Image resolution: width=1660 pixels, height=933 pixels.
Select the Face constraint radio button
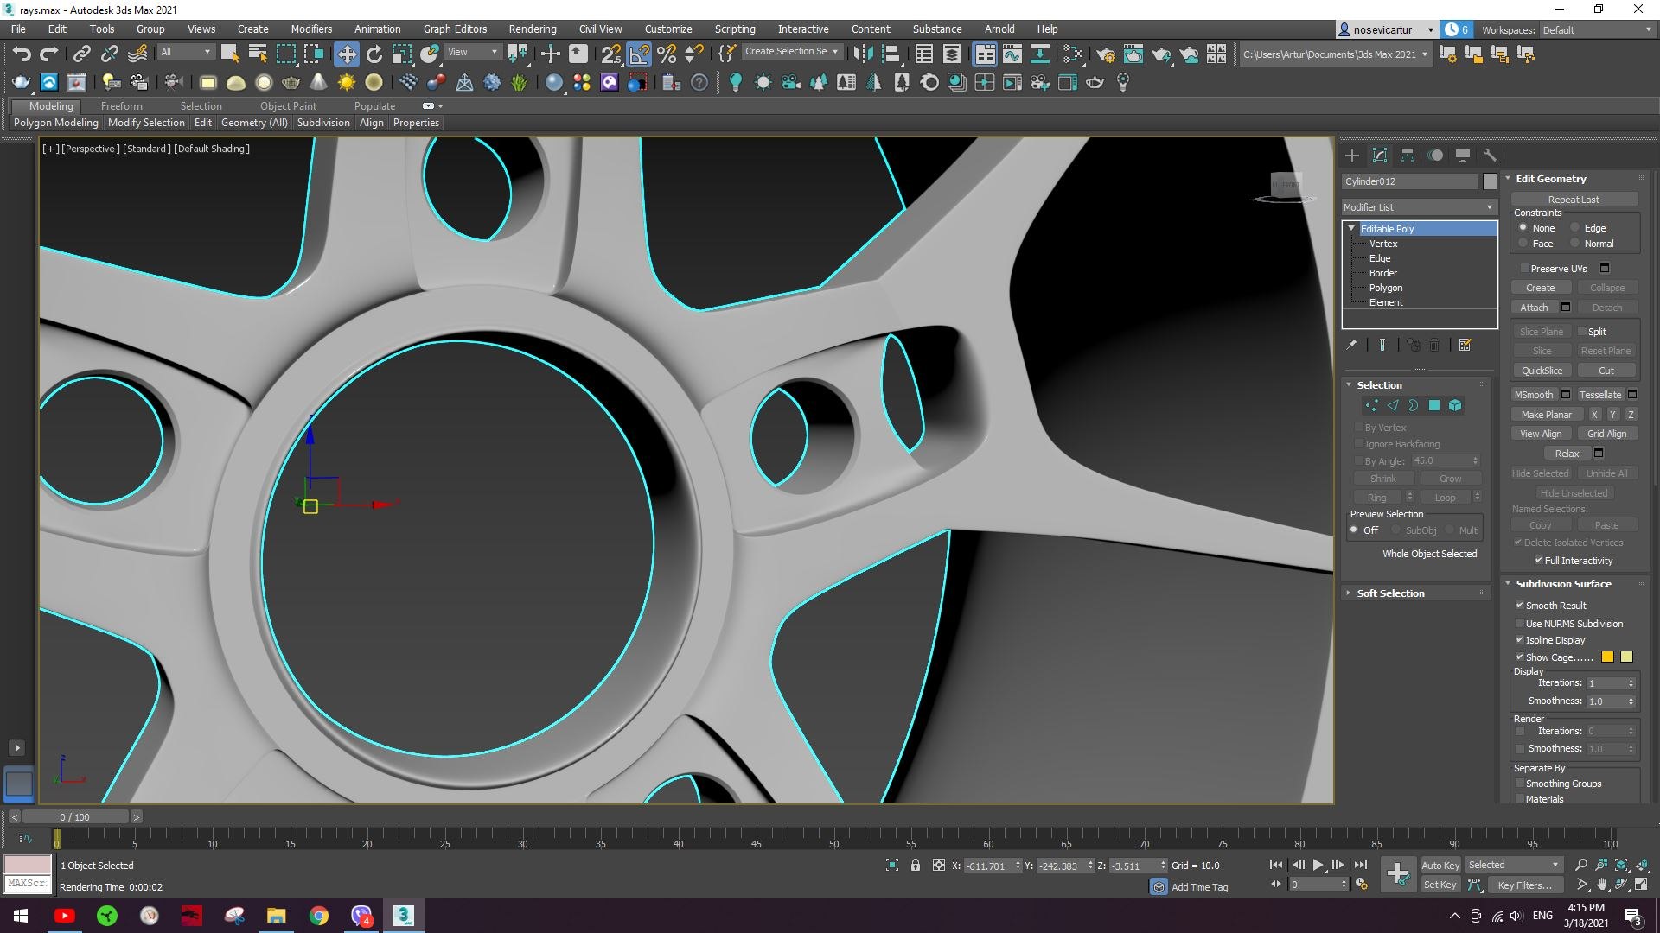coord(1523,244)
